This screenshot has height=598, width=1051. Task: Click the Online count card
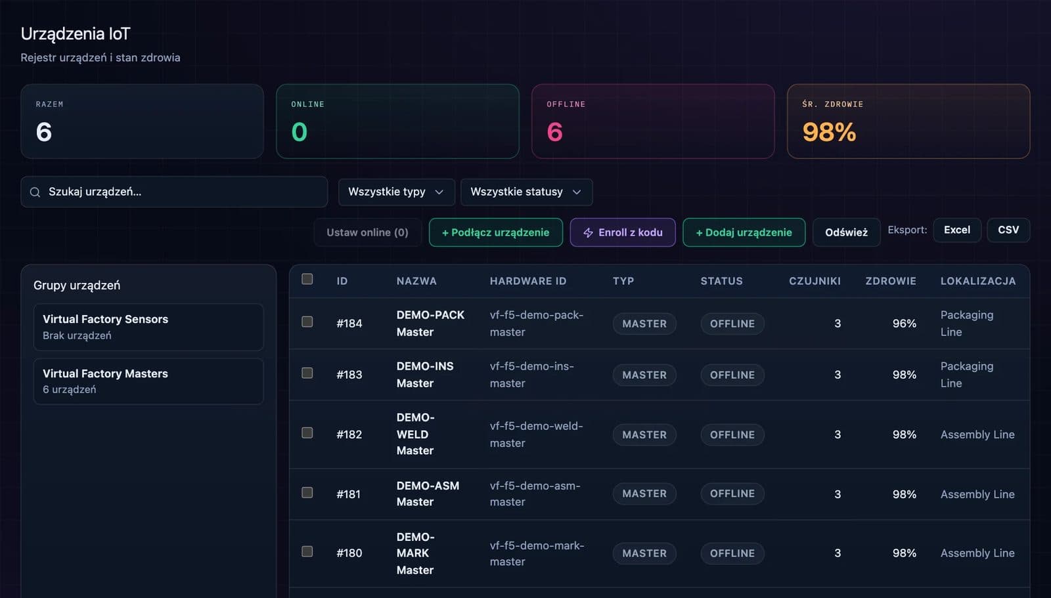397,121
